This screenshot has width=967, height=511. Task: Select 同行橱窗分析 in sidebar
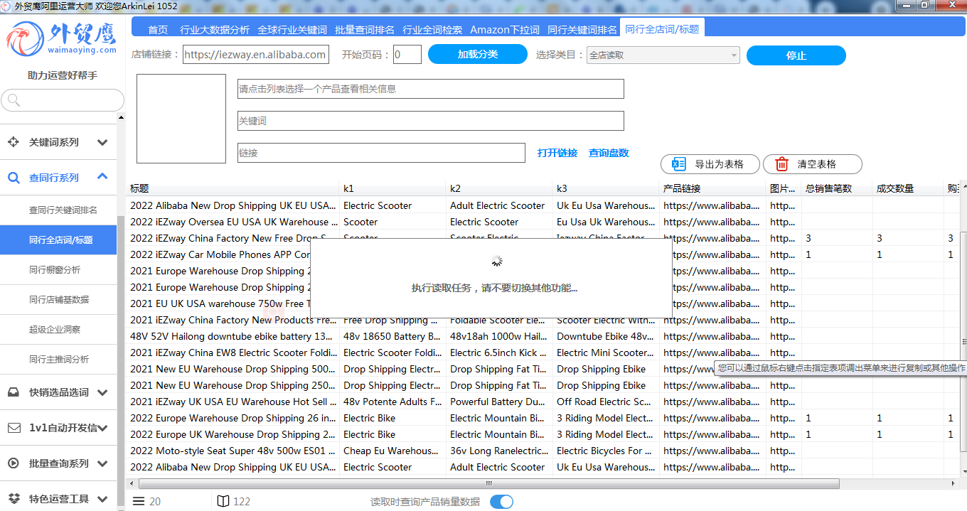click(58, 270)
